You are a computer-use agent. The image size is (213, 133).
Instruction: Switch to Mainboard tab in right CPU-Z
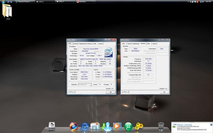pyautogui.click(x=136, y=44)
